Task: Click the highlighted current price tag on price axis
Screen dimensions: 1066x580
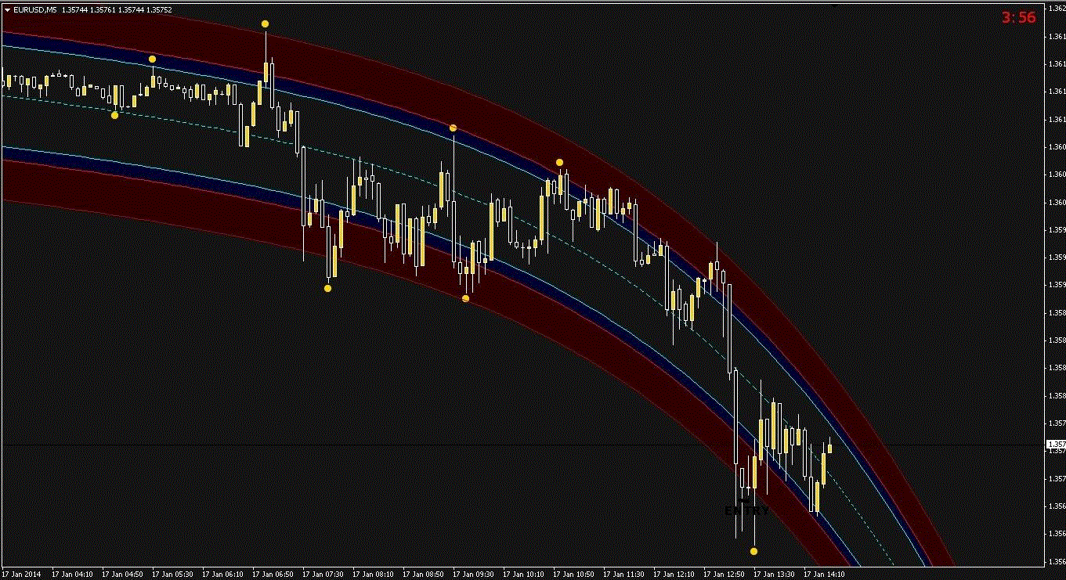Action: coord(1056,444)
